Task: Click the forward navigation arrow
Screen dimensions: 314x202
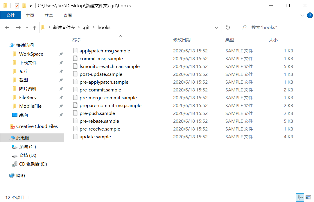Action: point(18,27)
